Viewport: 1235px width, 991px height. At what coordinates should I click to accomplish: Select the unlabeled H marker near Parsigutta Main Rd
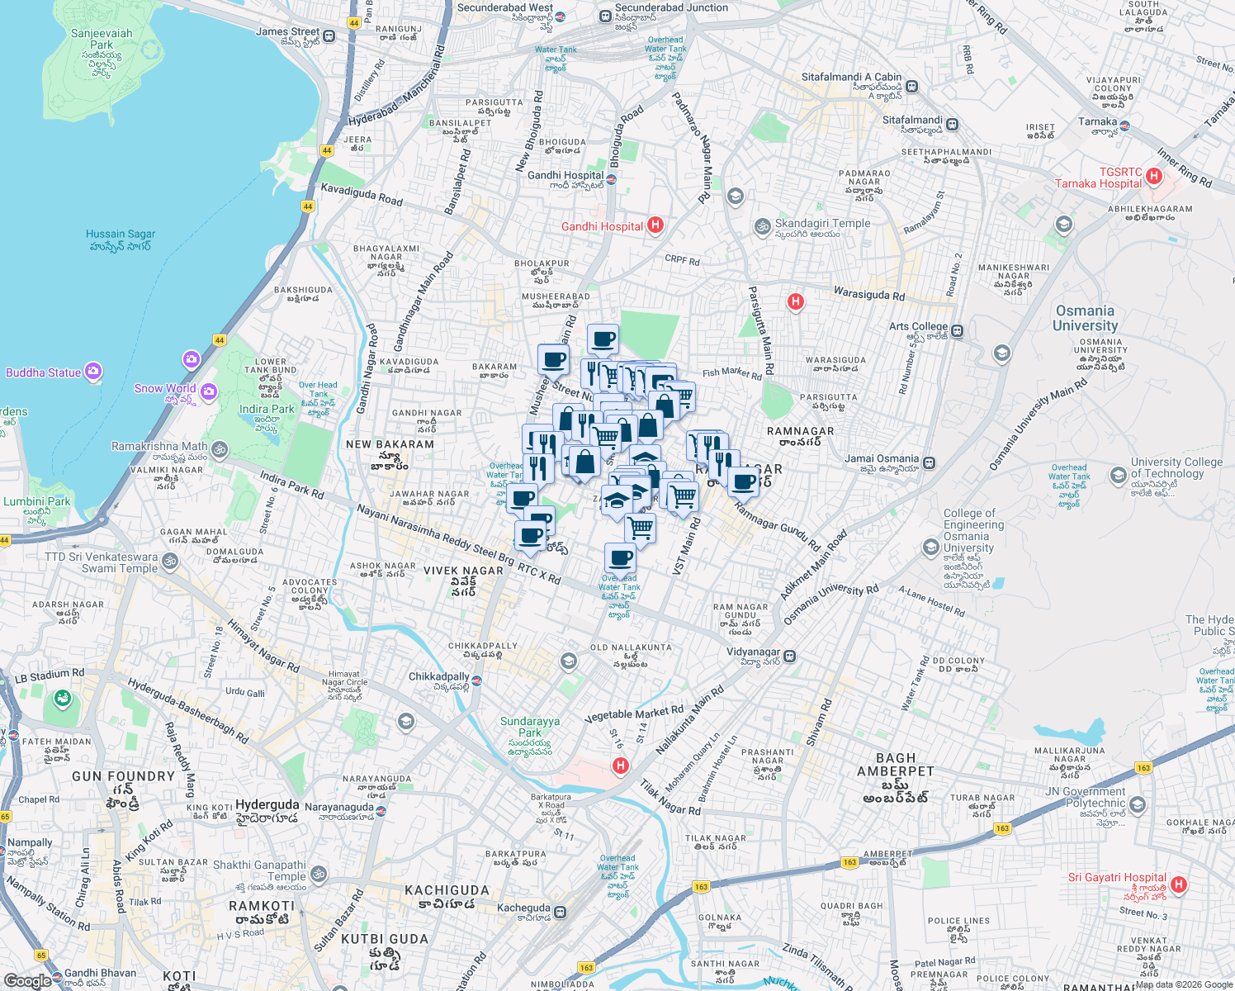coord(796,301)
